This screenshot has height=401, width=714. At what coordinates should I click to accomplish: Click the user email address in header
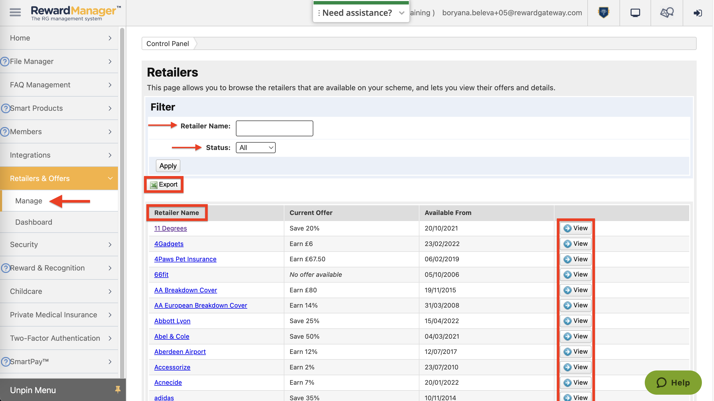(512, 13)
